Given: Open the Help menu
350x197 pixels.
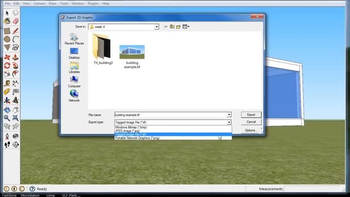Looking at the screenshot, I should click(106, 4).
